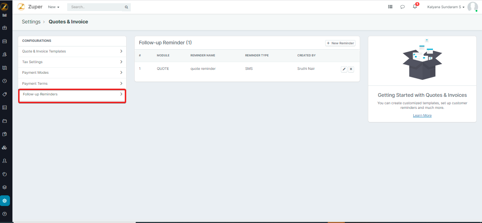Open the briefcase jobs icon in sidebar
This screenshot has height=223, width=482.
pyautogui.click(x=5, y=28)
